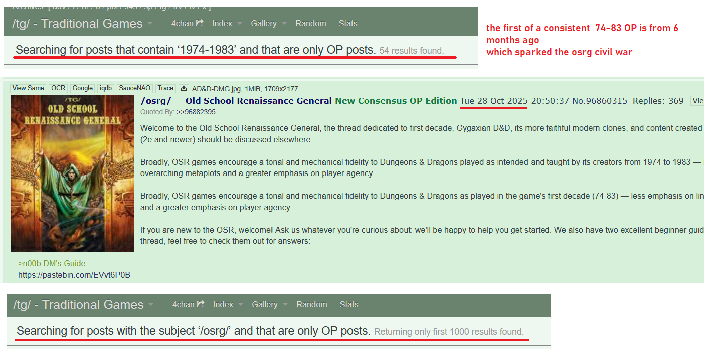
Task: Click the '>n00b DM's Guide' greentext line
Action: (x=52, y=263)
